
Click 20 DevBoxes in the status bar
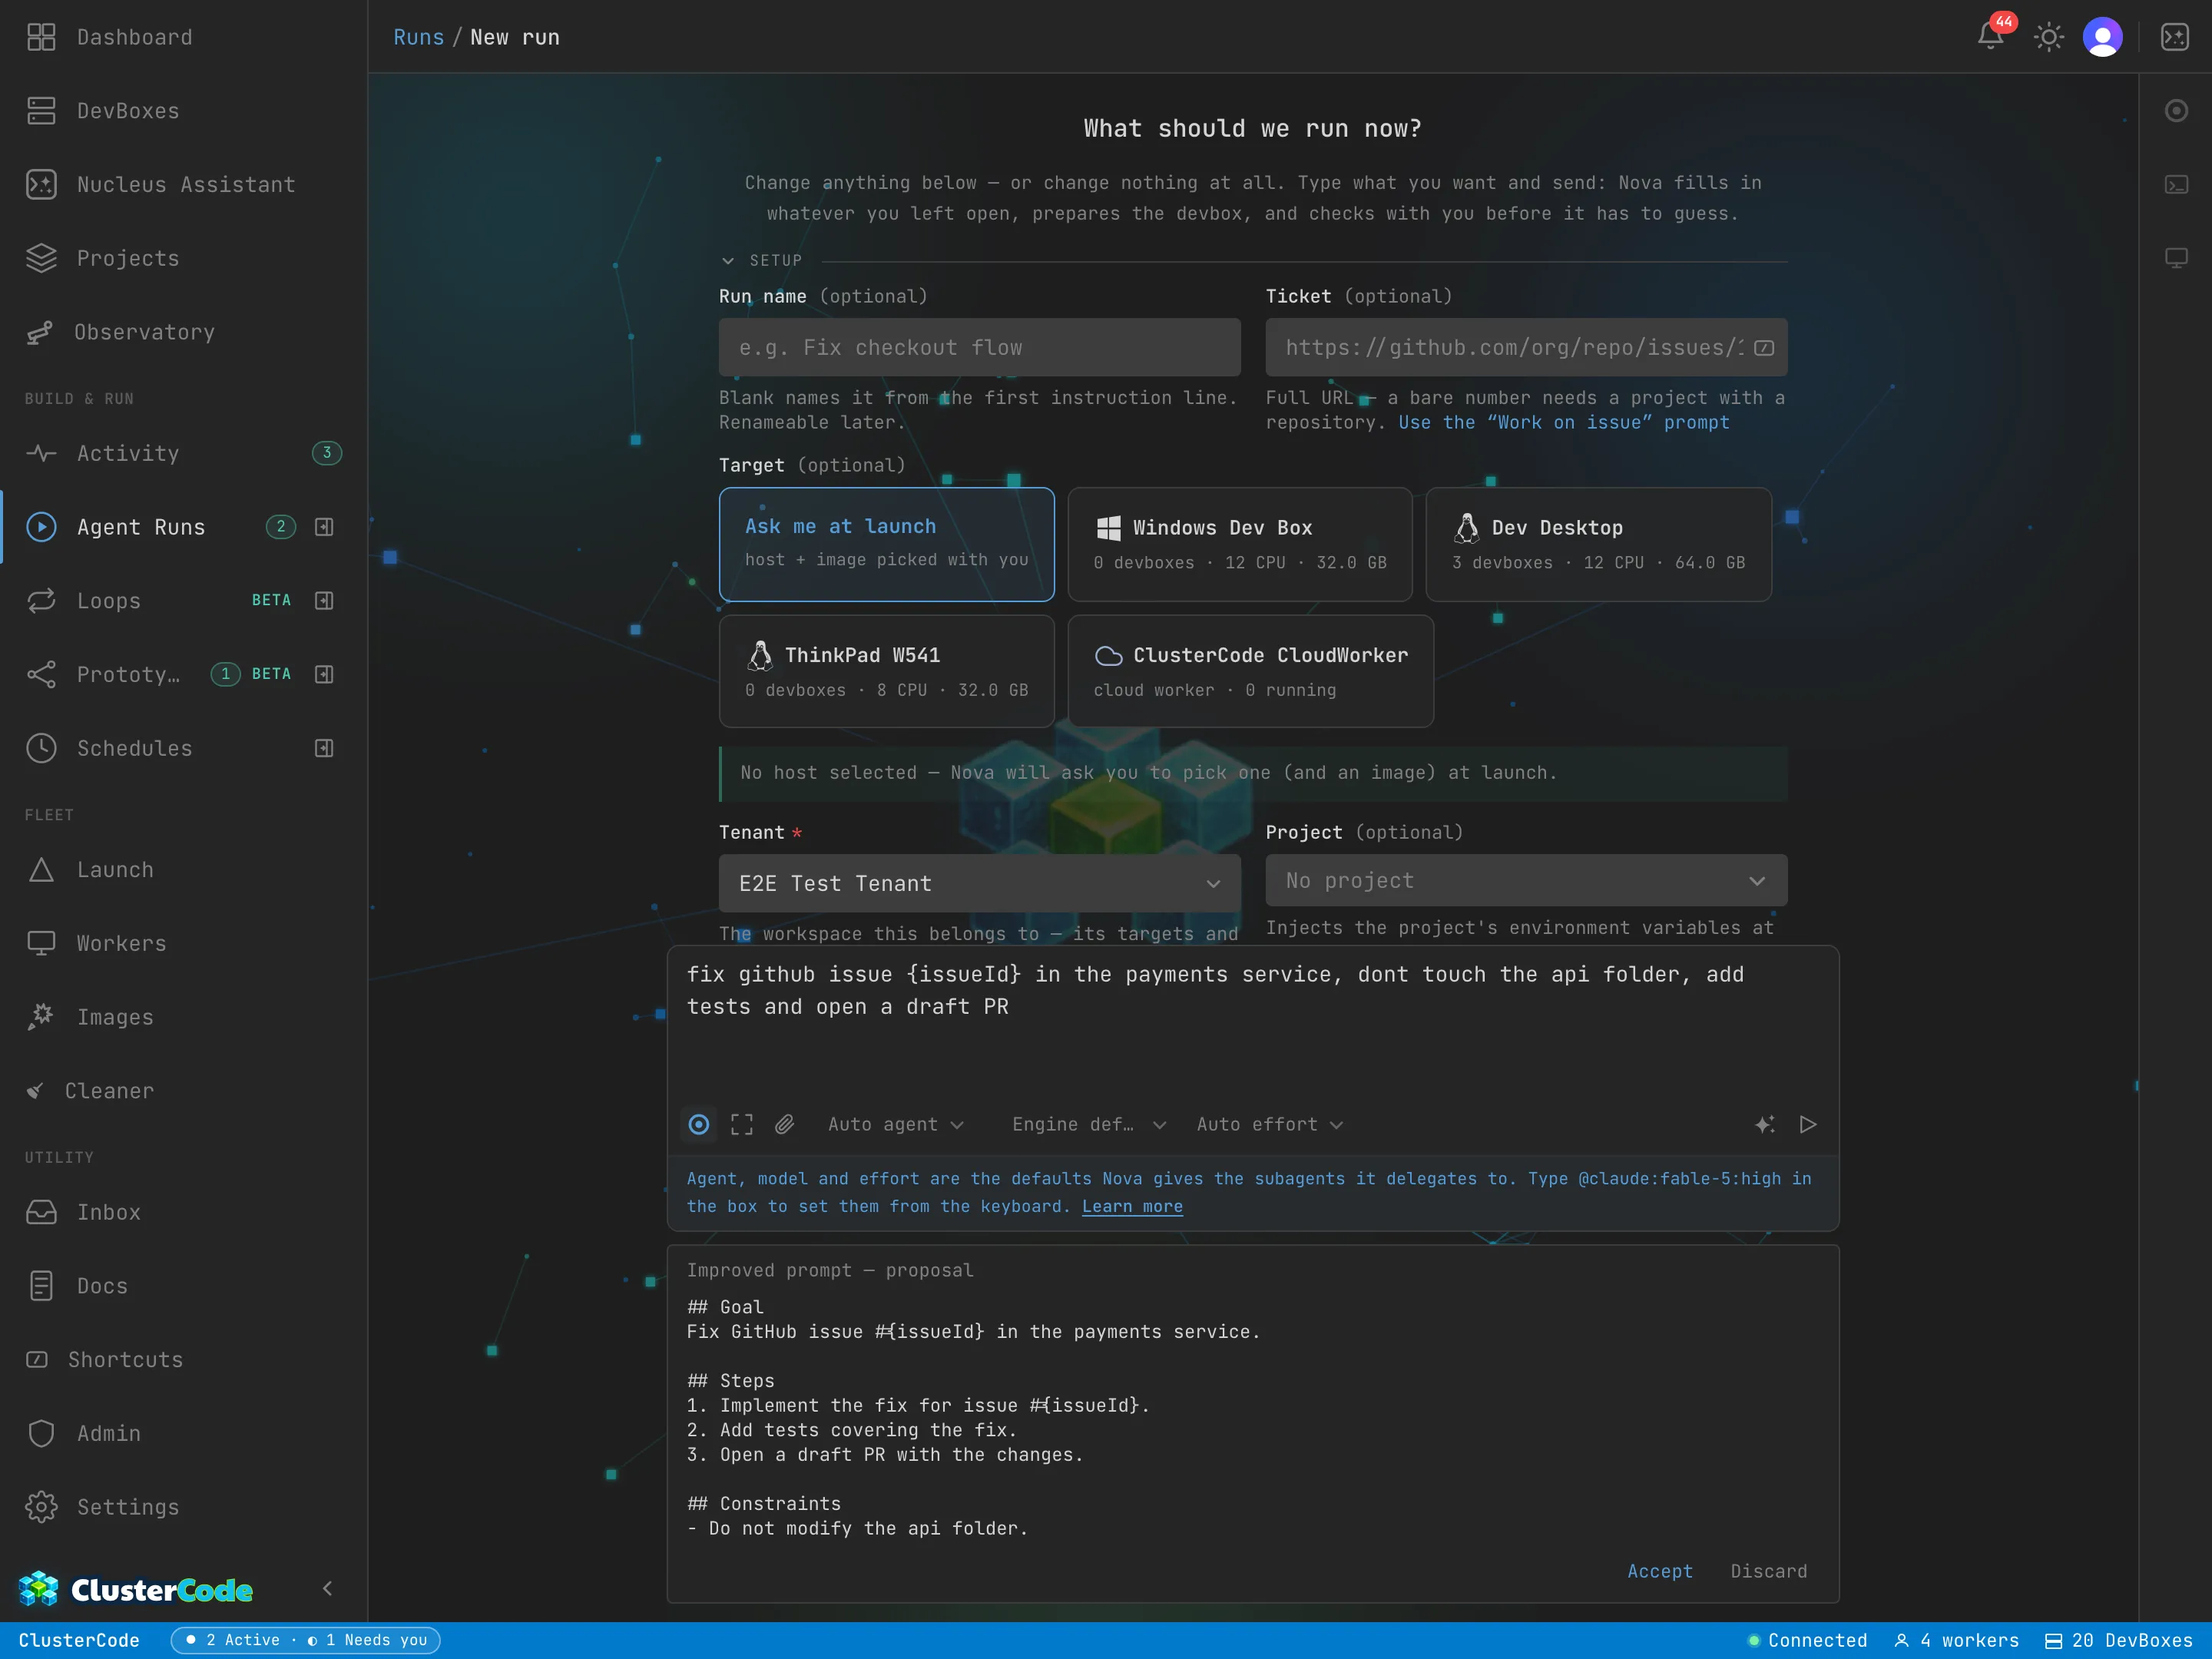point(2118,1640)
